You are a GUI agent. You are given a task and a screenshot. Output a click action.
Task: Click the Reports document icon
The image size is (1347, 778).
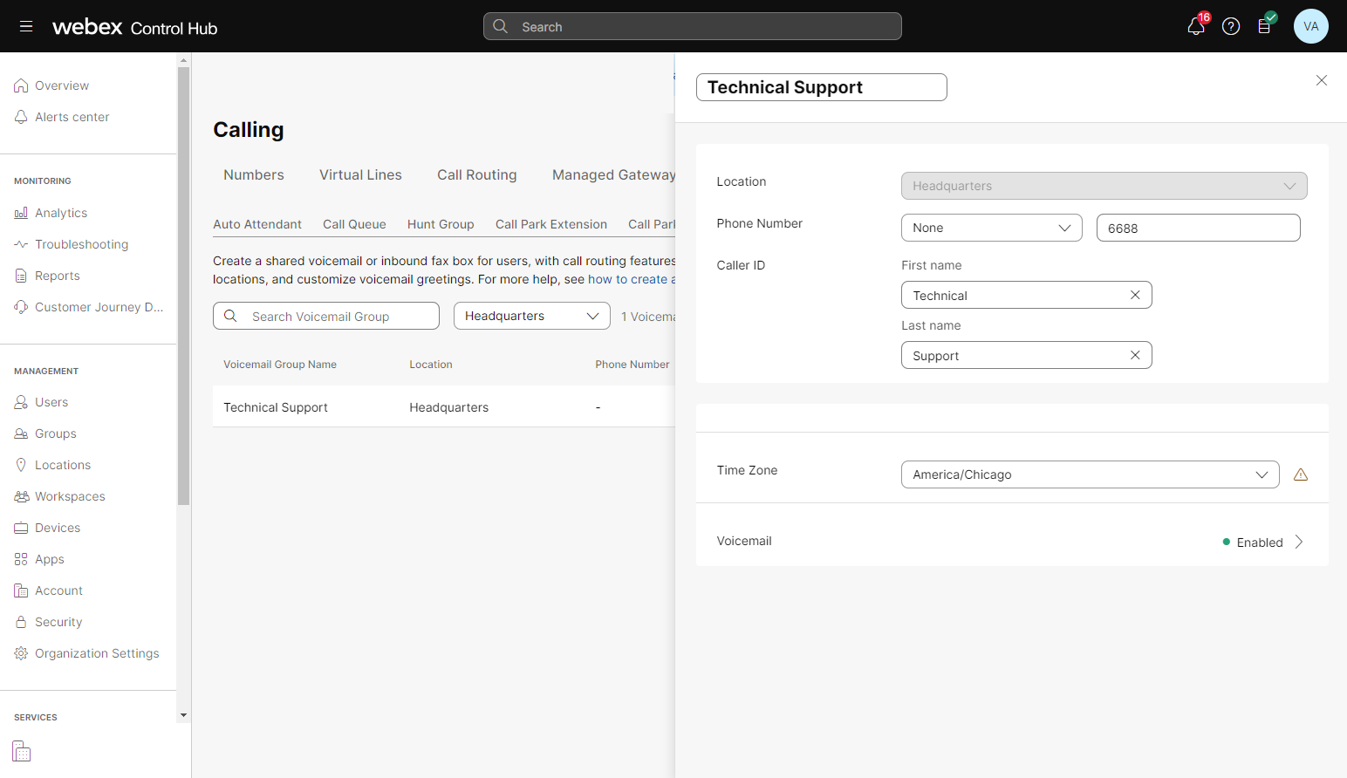pos(21,276)
